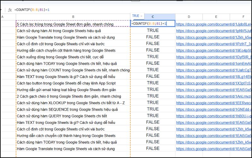Open the name box dropdown arrow

pyautogui.click(x=1, y=9)
